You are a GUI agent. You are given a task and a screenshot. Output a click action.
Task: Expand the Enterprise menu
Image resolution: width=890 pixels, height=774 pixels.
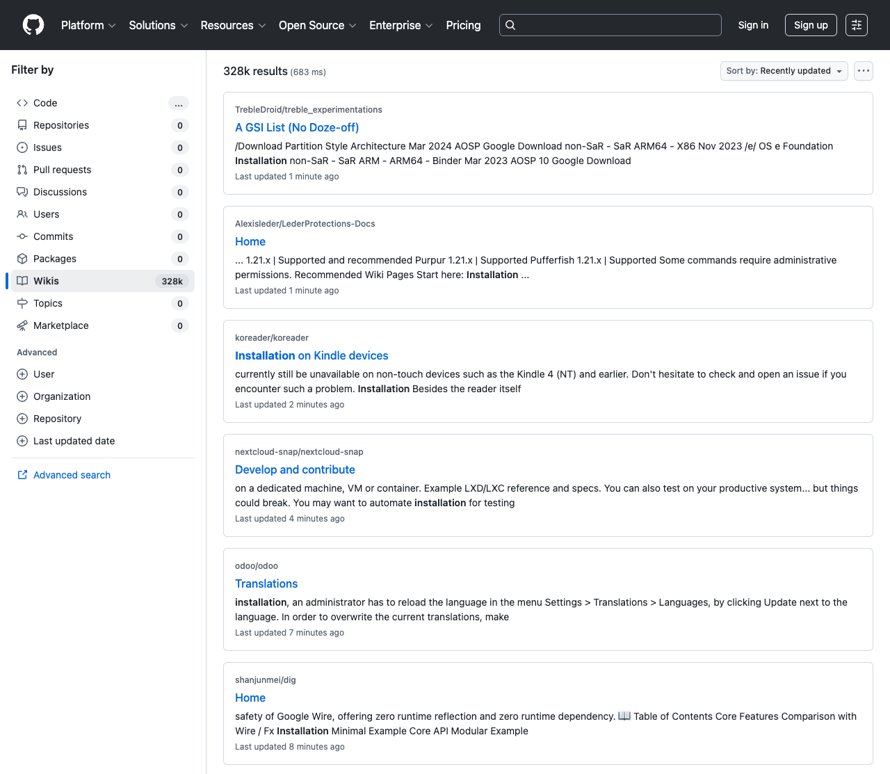[x=401, y=25]
